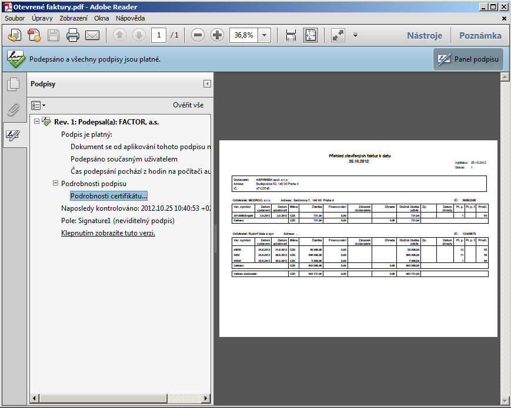Collapse the Podrobnosti podpisu node
The height and width of the screenshot is (408, 511).
click(x=55, y=183)
